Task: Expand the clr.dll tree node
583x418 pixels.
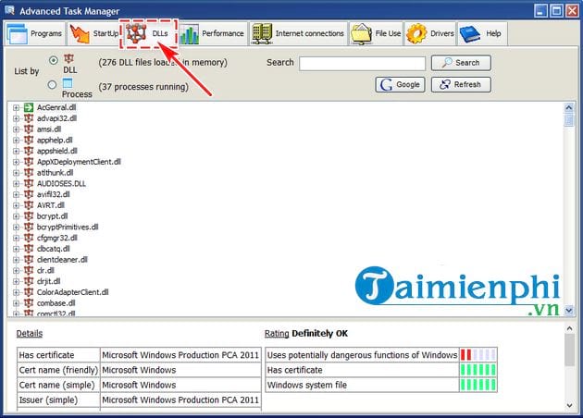Action: [x=16, y=270]
